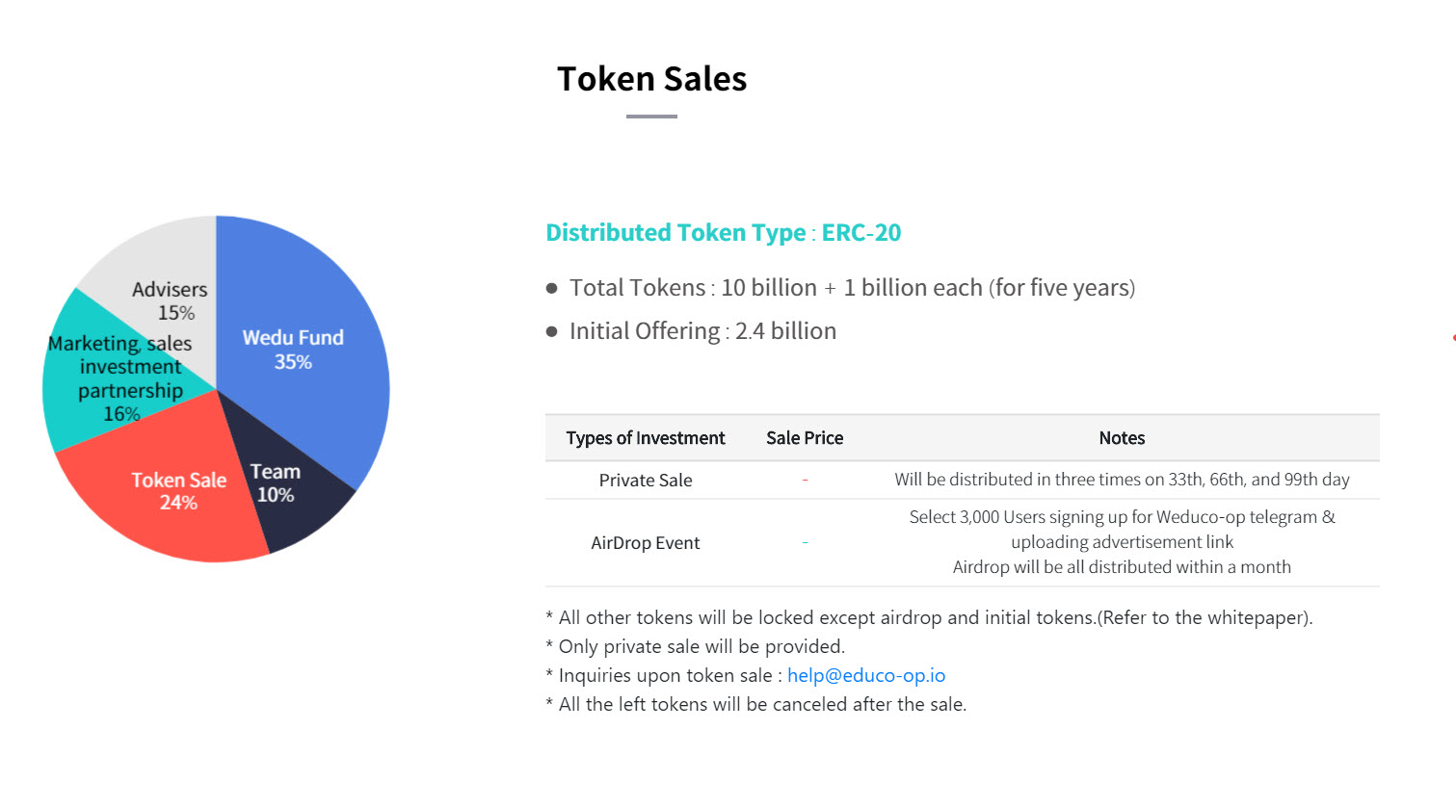
Task: Click the bullet dot before Total Tokens
Action: point(552,288)
